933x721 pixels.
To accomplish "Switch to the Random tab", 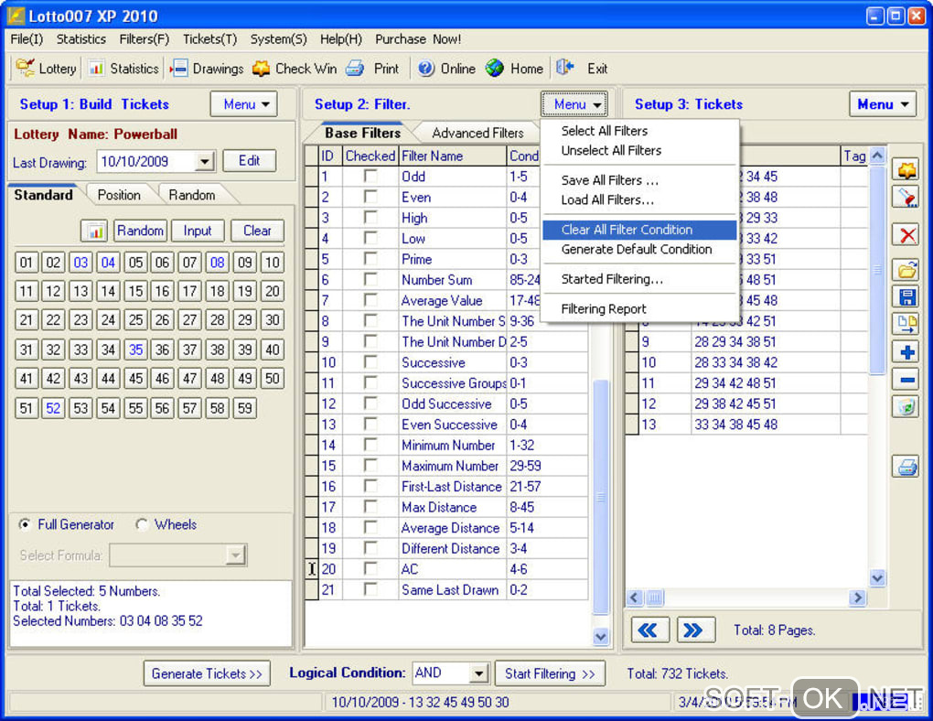I will click(191, 195).
